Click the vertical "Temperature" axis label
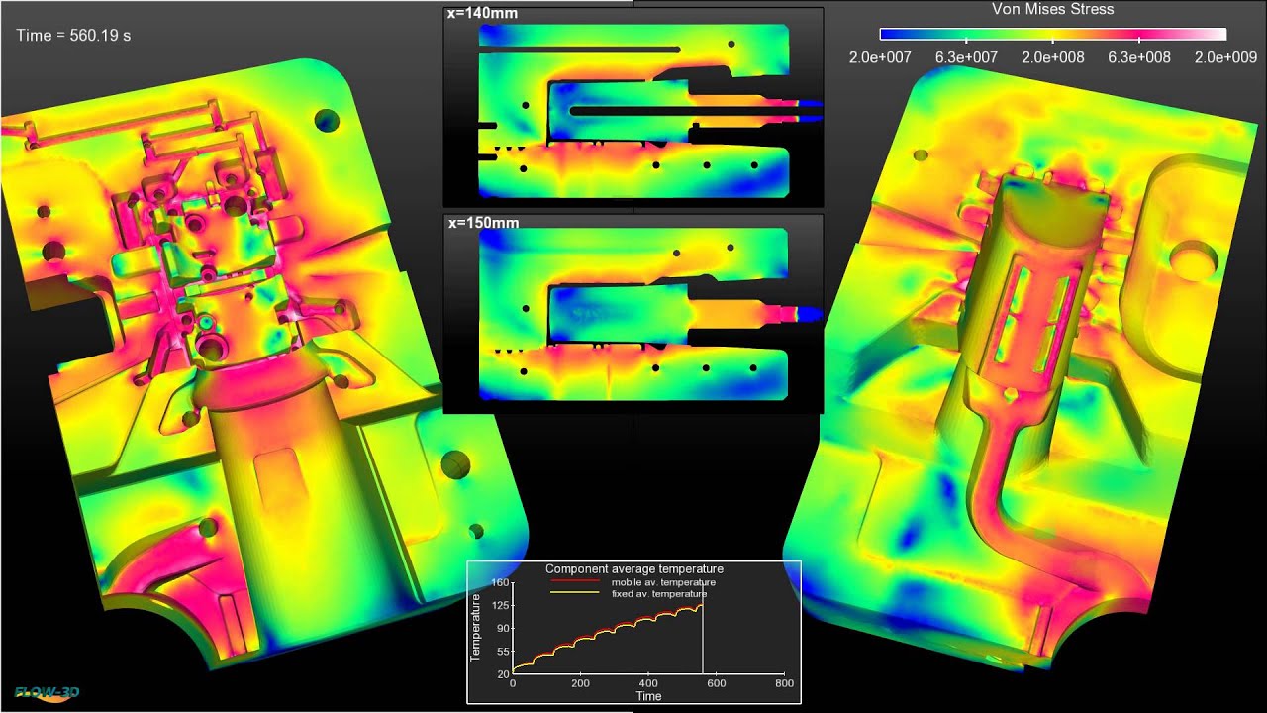Screen dimensions: 1267x713 coord(476,628)
